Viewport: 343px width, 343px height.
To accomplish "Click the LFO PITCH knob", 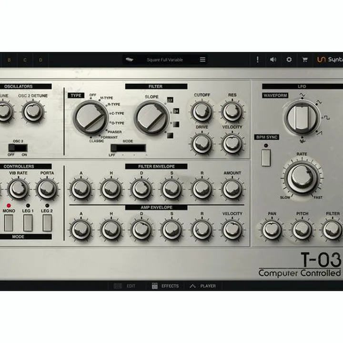I will click(x=302, y=230).
